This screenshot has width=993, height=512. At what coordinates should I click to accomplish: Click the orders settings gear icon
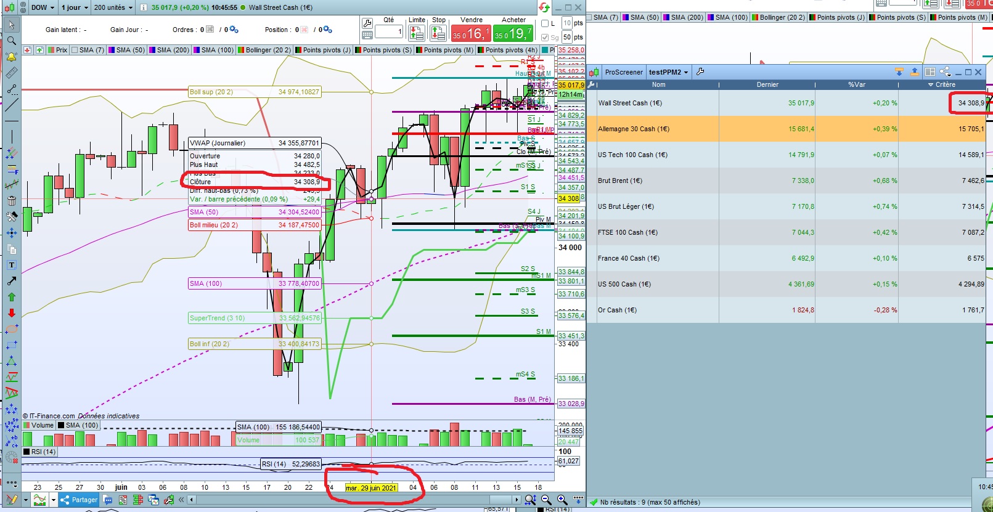tap(234, 30)
